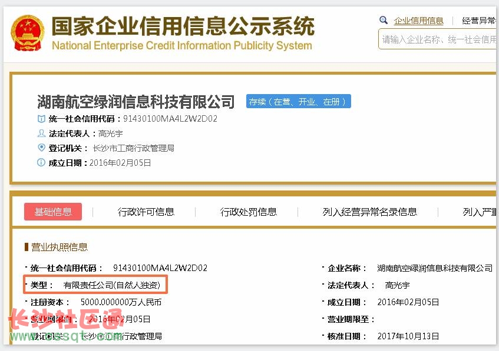Screen dimensions: 499x351
Task: Click the English title National Enterprise Credit Information Publicity System
Action: [x=181, y=46]
